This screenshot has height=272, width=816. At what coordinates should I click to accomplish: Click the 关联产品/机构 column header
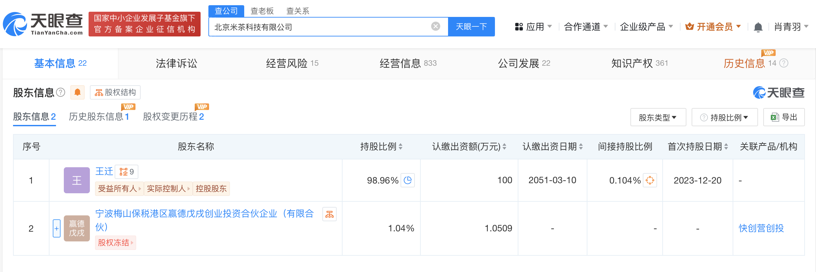click(768, 147)
